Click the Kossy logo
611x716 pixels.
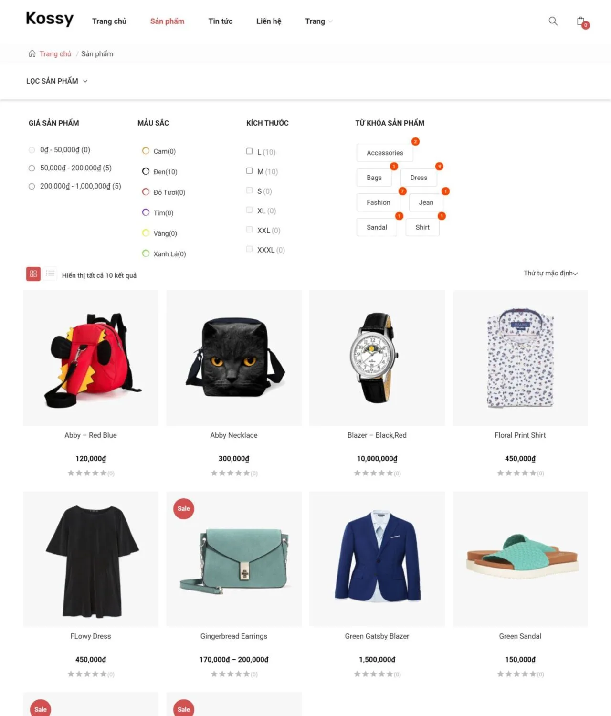pyautogui.click(x=50, y=19)
